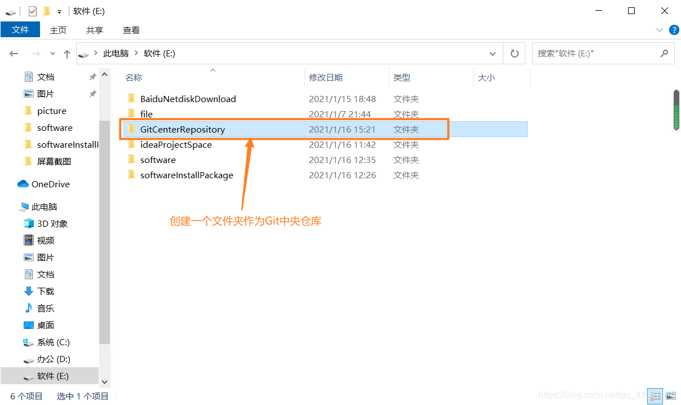Open 办公 (D:) drive
This screenshot has width=681, height=405.
[x=53, y=359]
